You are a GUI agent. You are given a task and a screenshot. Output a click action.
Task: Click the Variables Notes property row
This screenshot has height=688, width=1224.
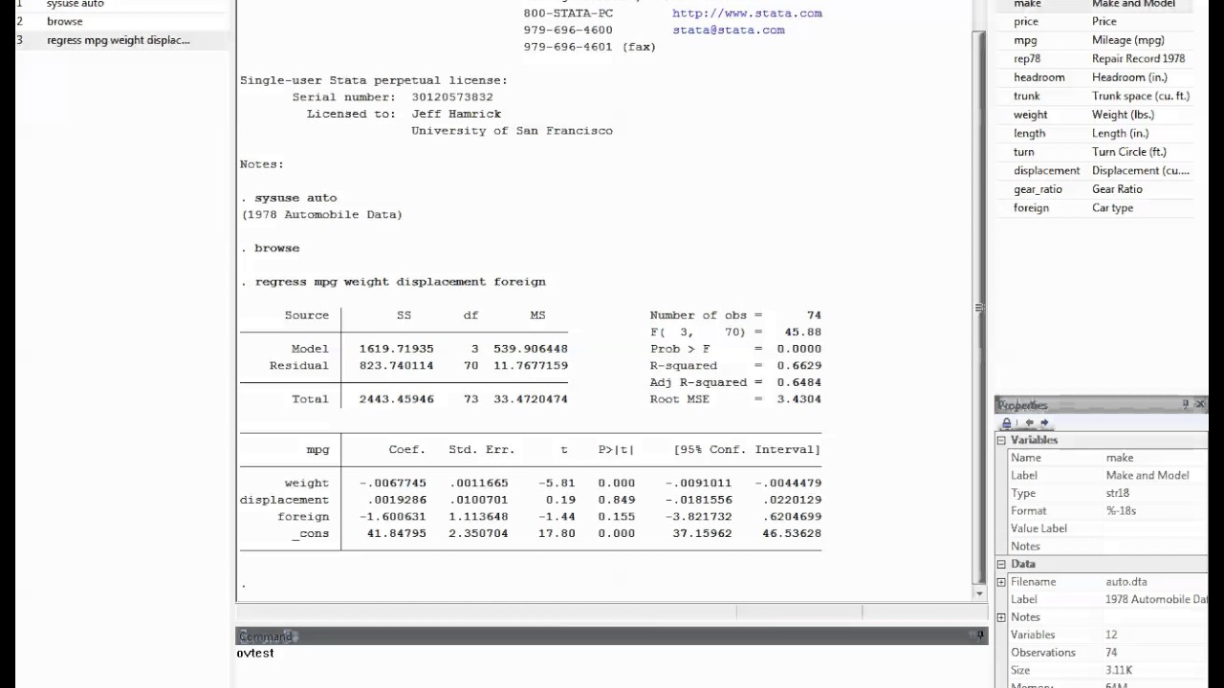click(1103, 547)
